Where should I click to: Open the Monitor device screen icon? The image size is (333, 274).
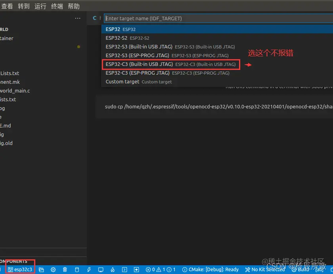click(x=101, y=270)
